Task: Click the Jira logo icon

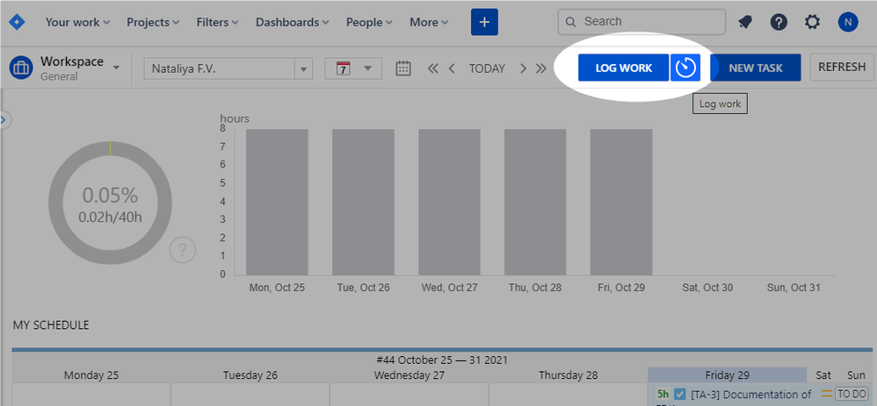Action: click(x=17, y=22)
